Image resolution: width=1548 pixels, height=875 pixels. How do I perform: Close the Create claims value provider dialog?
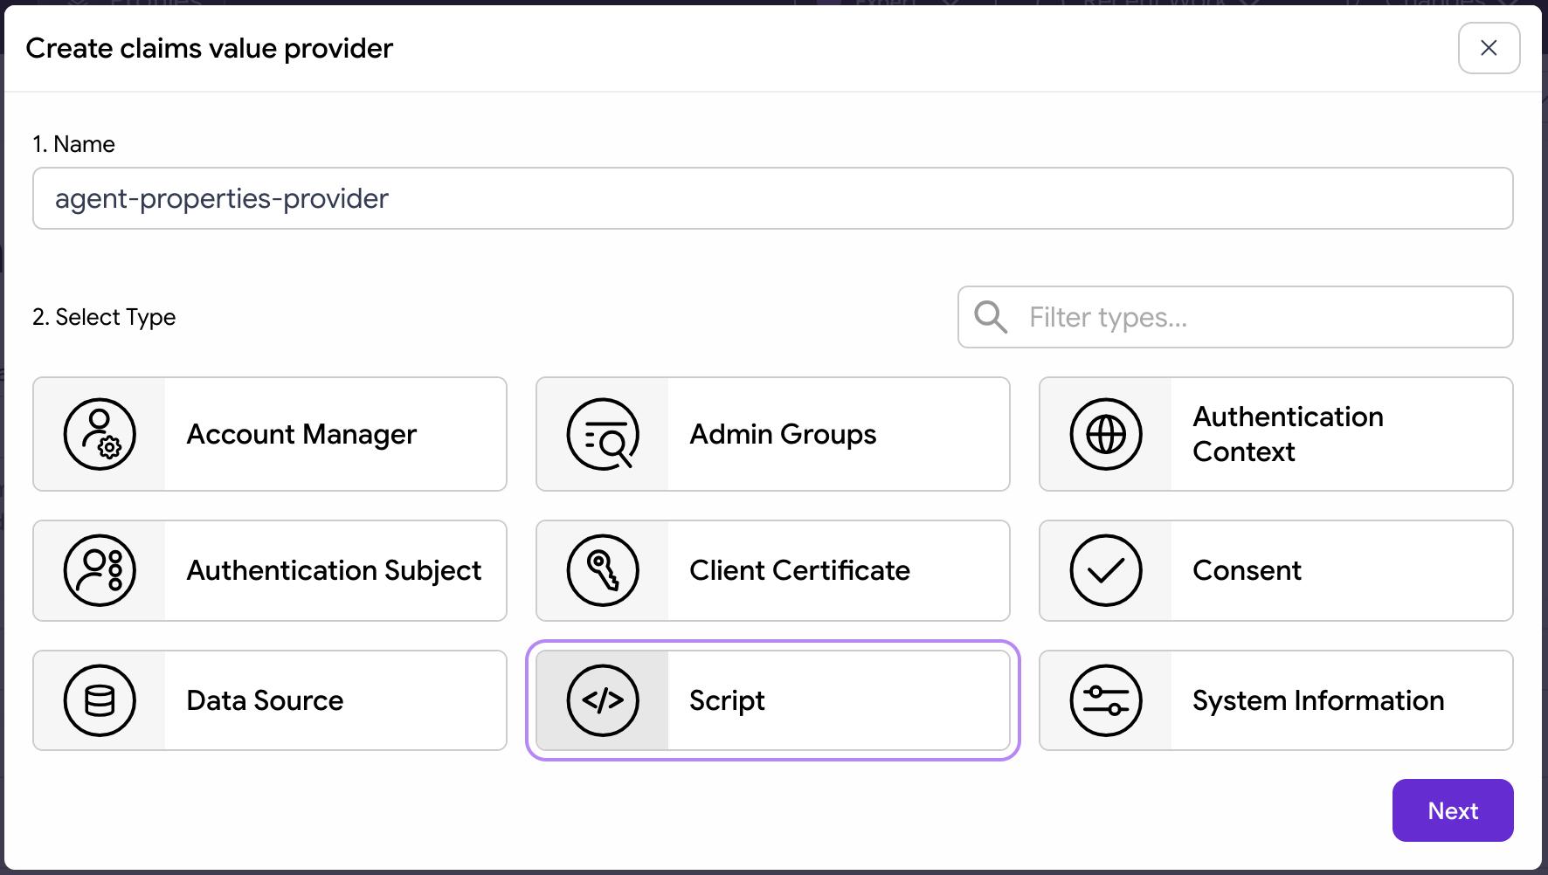(x=1489, y=48)
